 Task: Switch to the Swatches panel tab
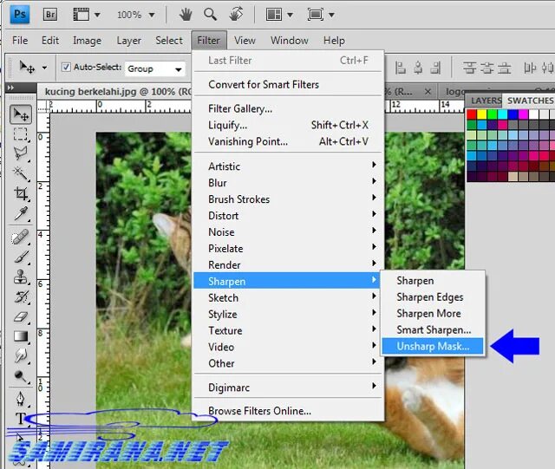pyautogui.click(x=530, y=101)
